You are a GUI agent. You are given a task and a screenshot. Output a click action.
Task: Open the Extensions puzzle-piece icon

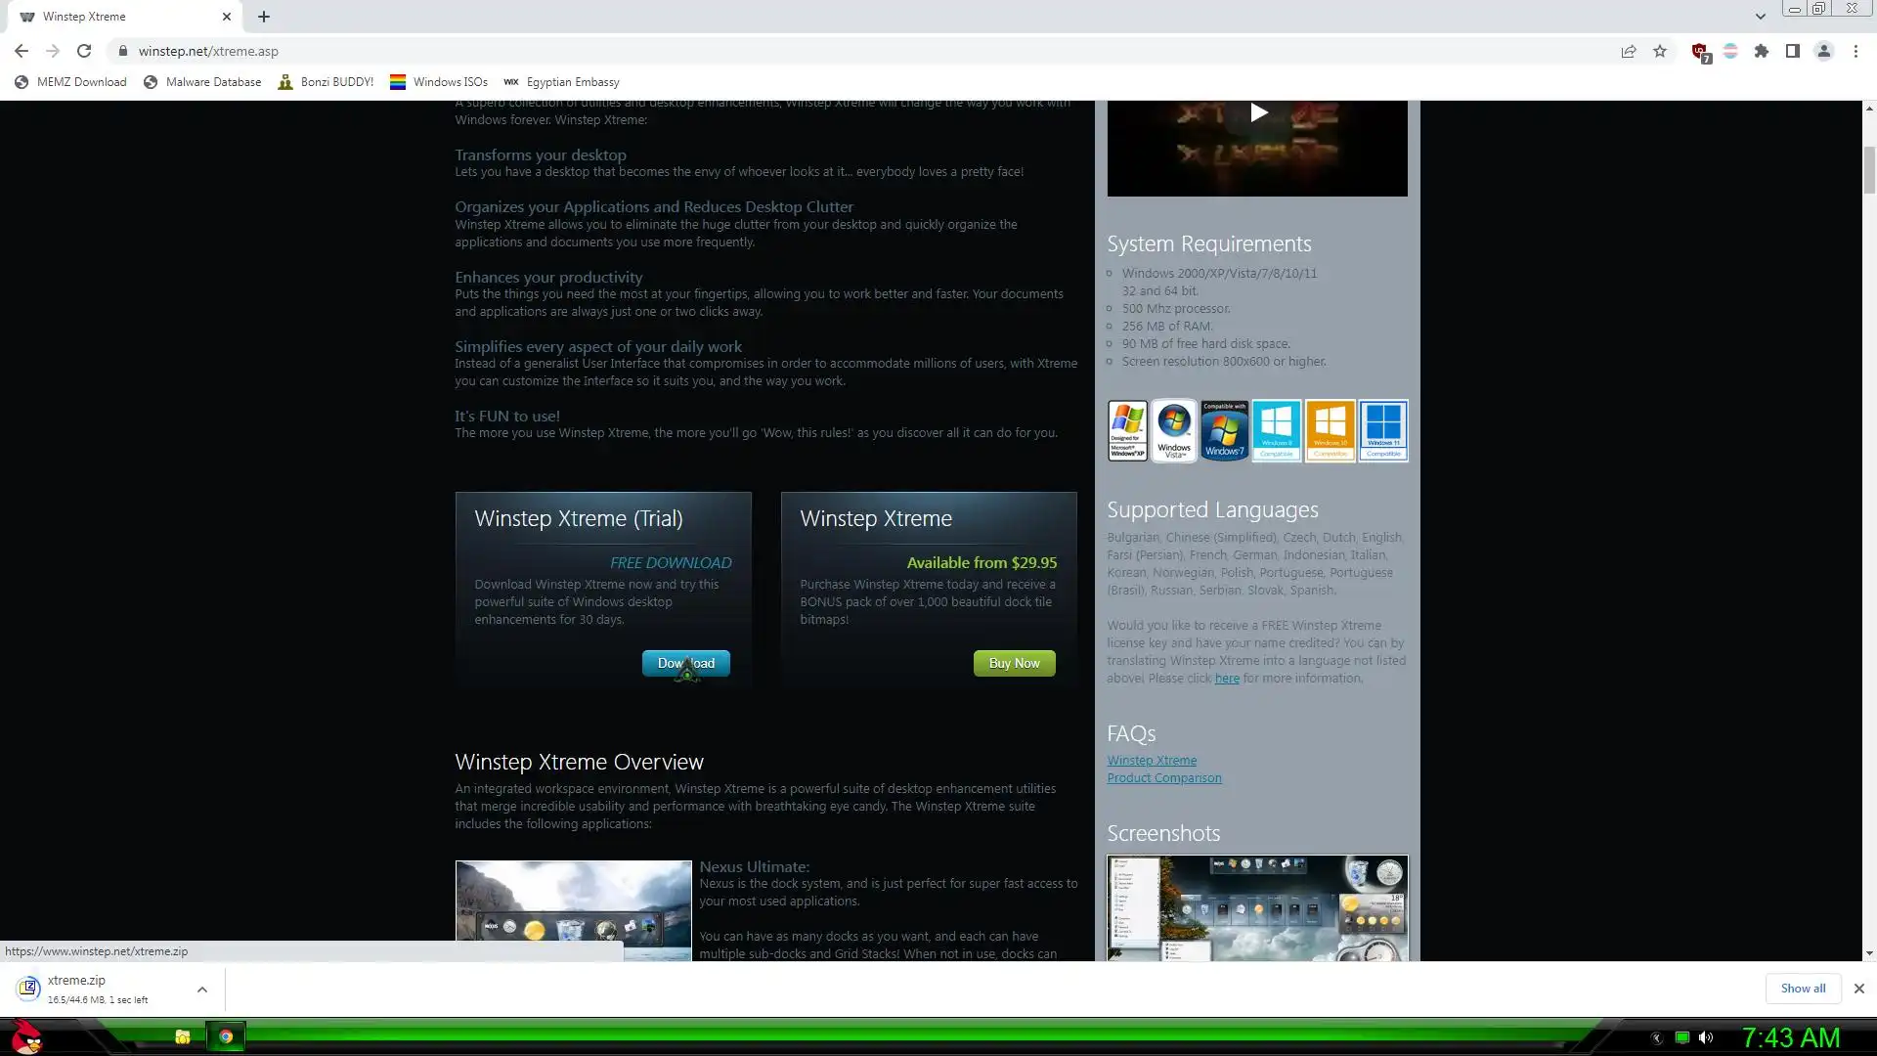1762,51
